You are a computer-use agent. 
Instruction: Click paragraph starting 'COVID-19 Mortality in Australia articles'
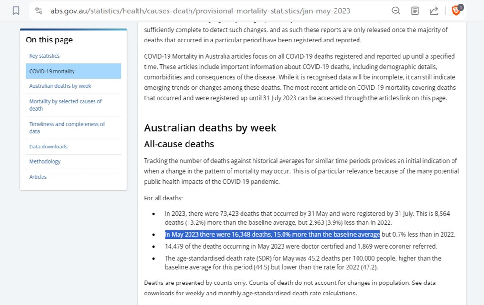[x=300, y=77]
